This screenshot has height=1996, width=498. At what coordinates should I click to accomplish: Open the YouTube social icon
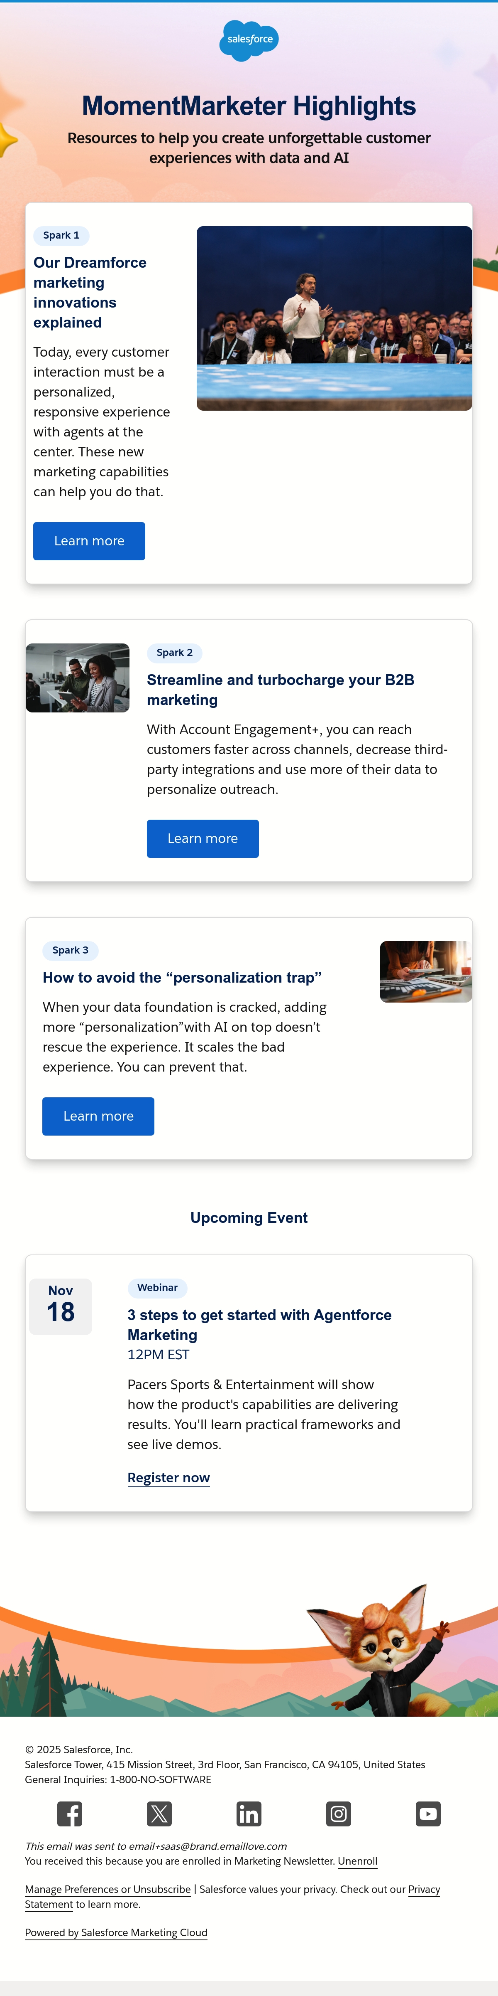(x=428, y=1813)
